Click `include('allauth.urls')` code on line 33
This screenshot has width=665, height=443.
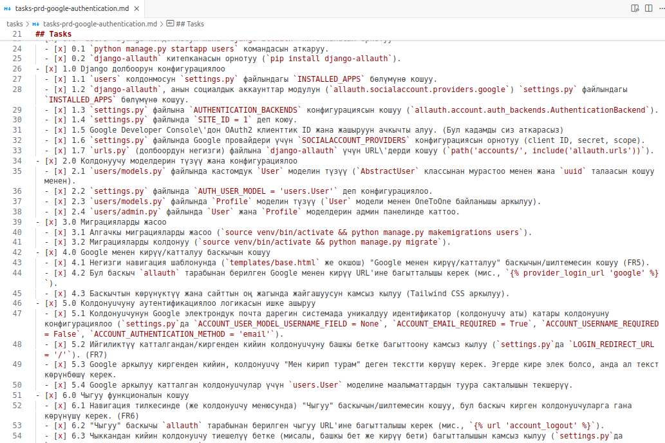(x=587, y=151)
